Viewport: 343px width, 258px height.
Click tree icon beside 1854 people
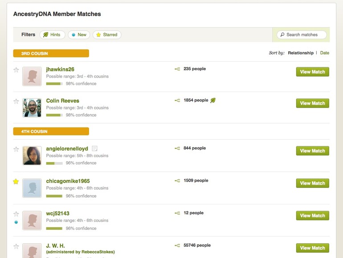[177, 100]
